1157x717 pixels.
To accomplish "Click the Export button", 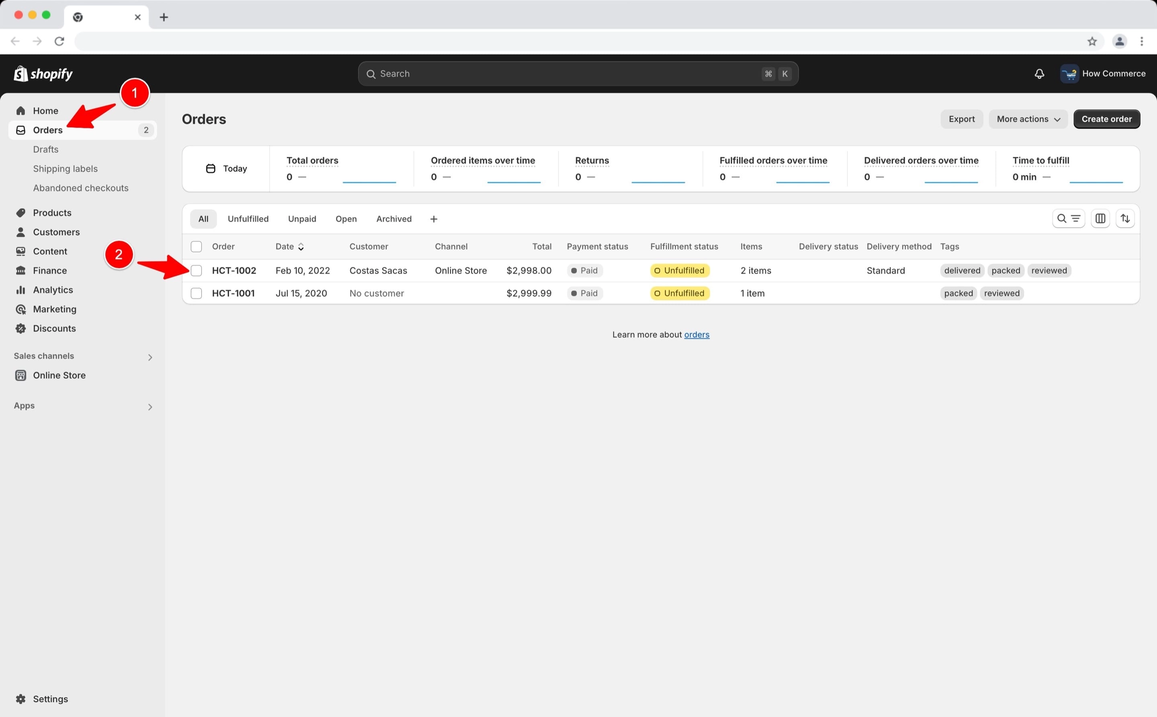I will (x=961, y=119).
